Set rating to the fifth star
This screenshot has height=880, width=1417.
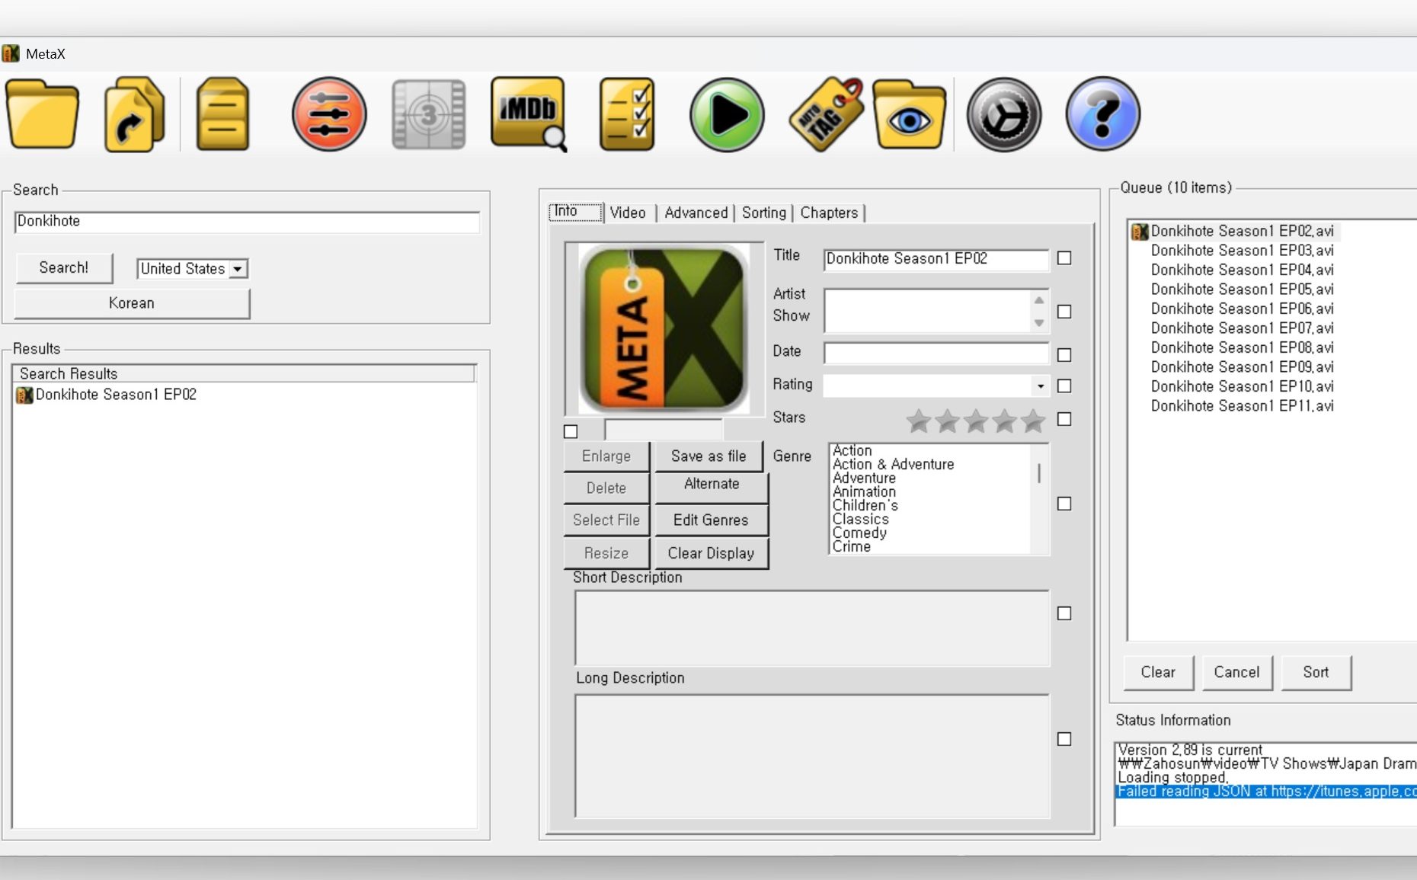click(x=1033, y=421)
